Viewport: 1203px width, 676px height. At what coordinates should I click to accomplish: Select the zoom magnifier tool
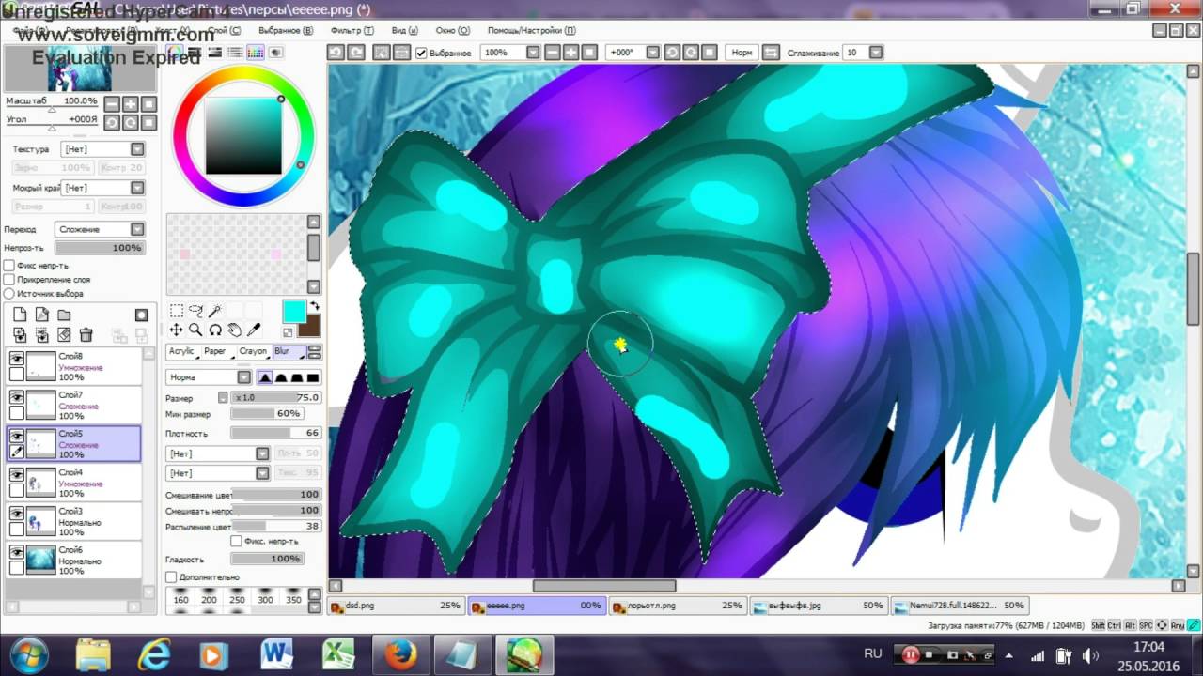(x=195, y=330)
